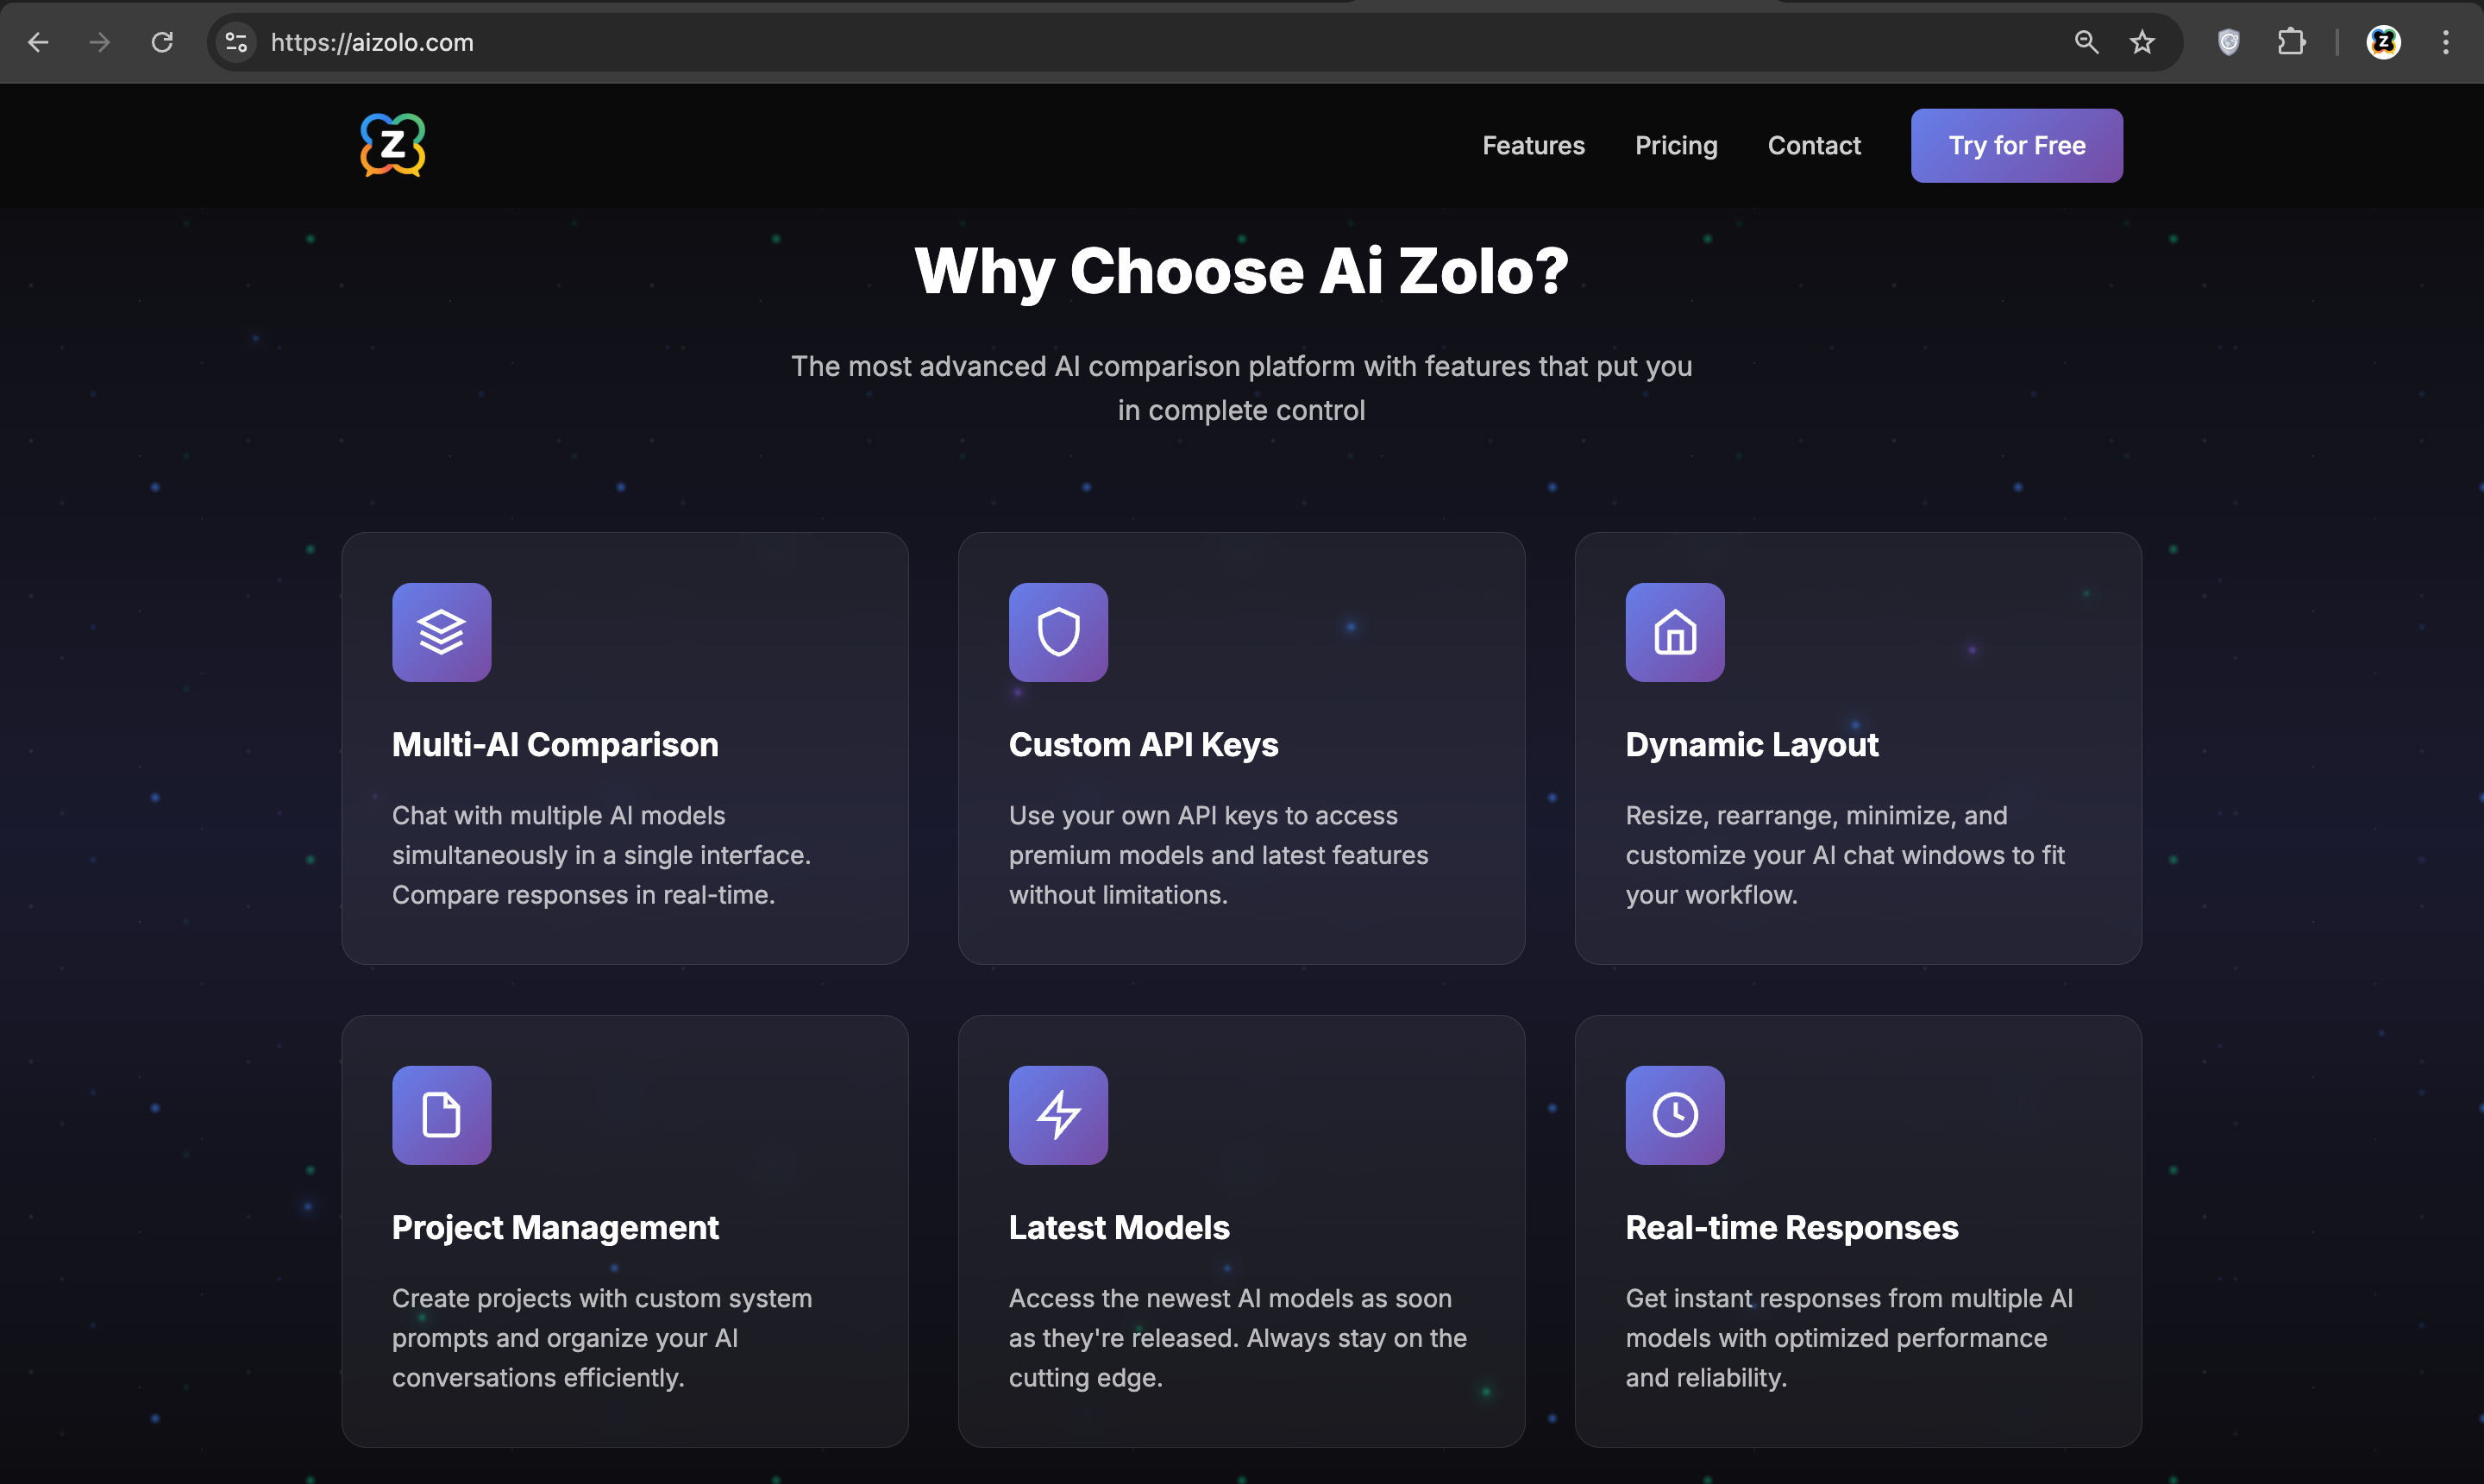Viewport: 2484px width, 1484px height.
Task: Click the shield extension icon in the toolbar
Action: click(x=2228, y=42)
